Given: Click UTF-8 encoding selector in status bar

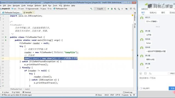Looking at the screenshot, I should tap(118, 95).
